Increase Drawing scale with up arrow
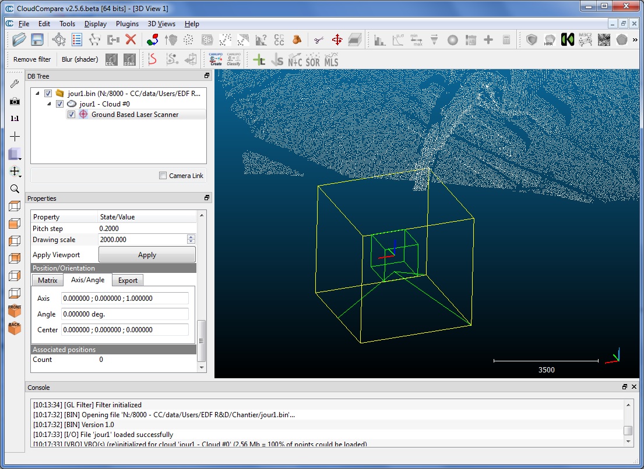This screenshot has width=644, height=469. coord(191,237)
